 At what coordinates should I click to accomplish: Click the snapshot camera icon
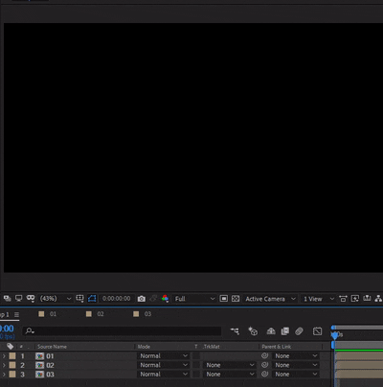pos(142,299)
